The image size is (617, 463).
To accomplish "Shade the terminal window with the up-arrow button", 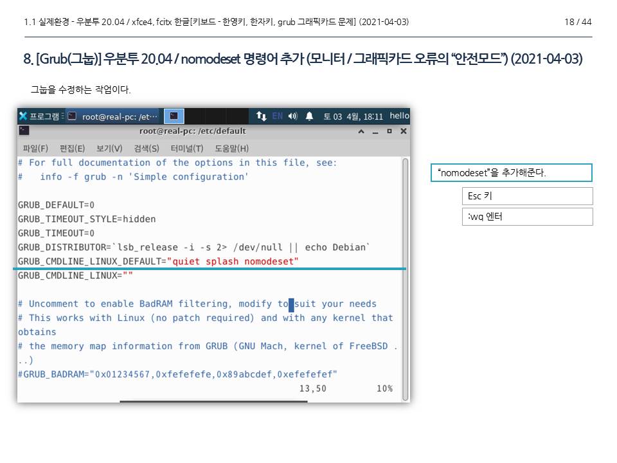I will click(x=361, y=131).
